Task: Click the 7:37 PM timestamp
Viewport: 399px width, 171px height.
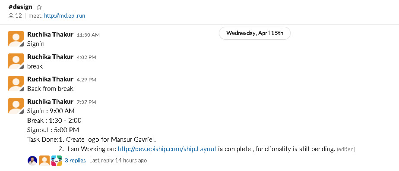Action: coord(86,102)
